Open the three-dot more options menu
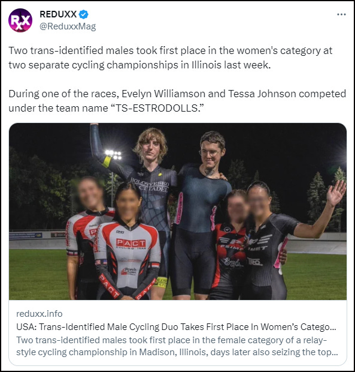355x372 pixels. [341, 14]
